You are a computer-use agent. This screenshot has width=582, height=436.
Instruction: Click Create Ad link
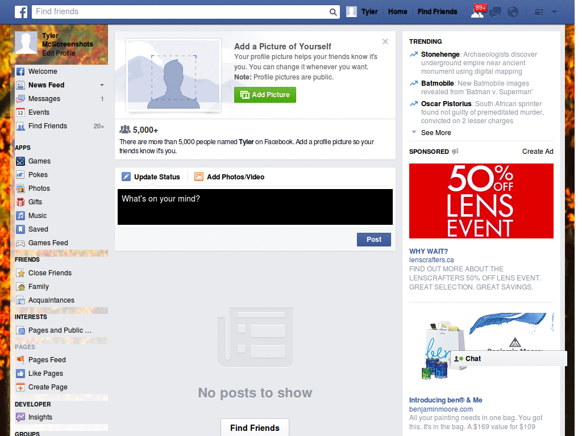[x=538, y=151]
